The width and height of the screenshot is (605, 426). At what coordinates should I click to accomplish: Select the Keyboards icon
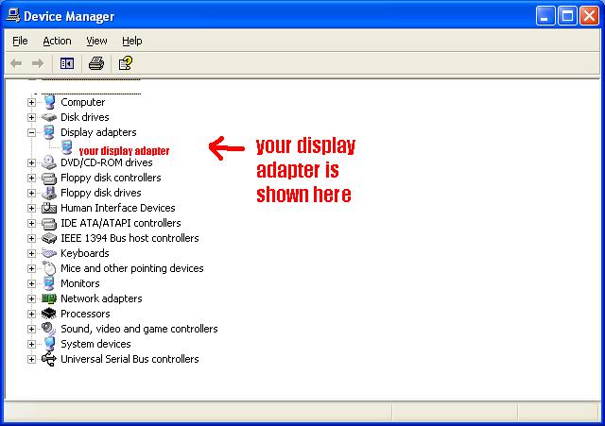pos(49,253)
